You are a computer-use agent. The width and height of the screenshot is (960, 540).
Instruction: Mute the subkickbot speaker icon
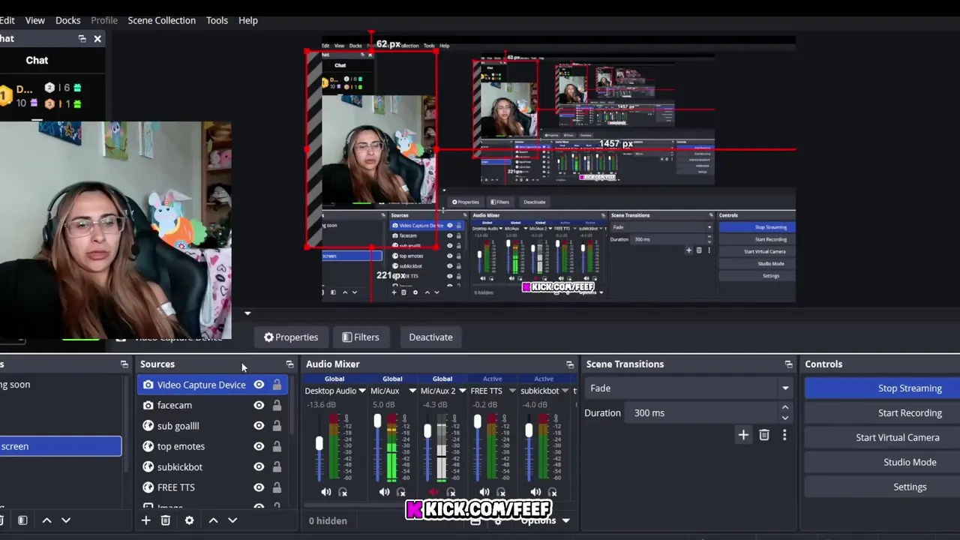535,492
